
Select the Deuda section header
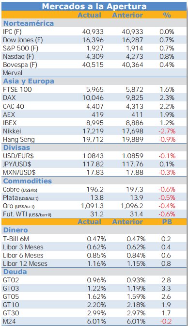tap(15, 272)
